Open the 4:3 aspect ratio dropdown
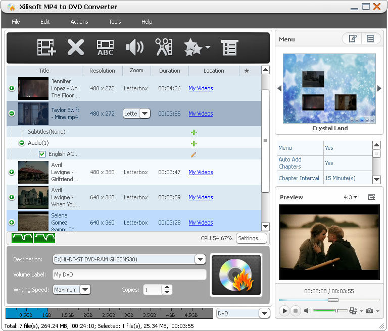 point(351,197)
